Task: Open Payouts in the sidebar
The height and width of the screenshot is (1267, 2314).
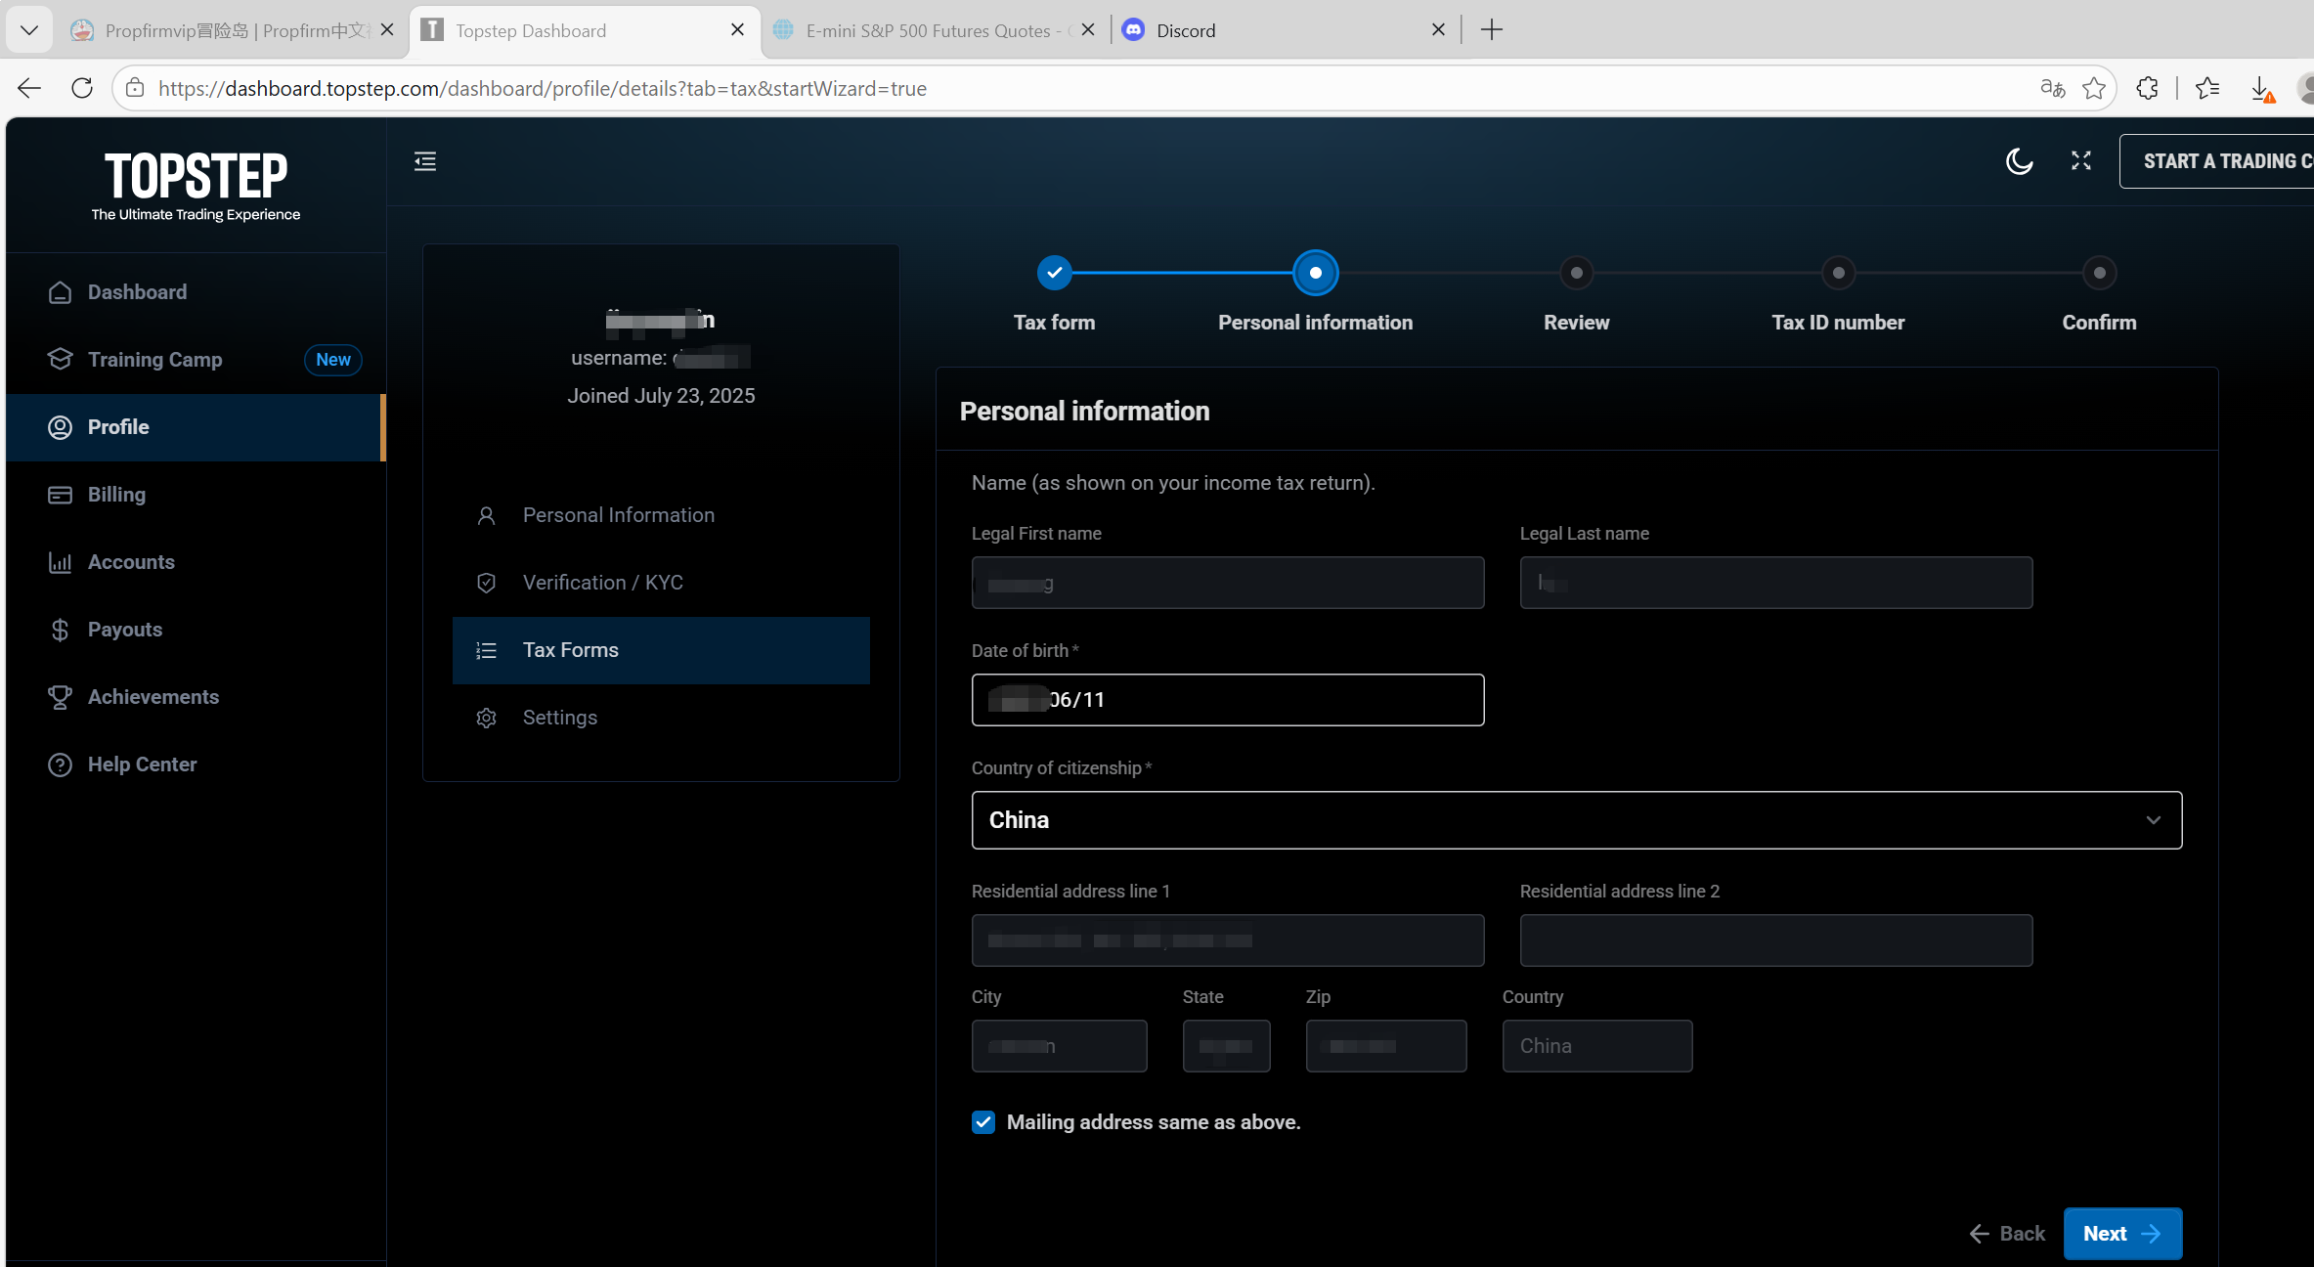Action: pos(196,630)
